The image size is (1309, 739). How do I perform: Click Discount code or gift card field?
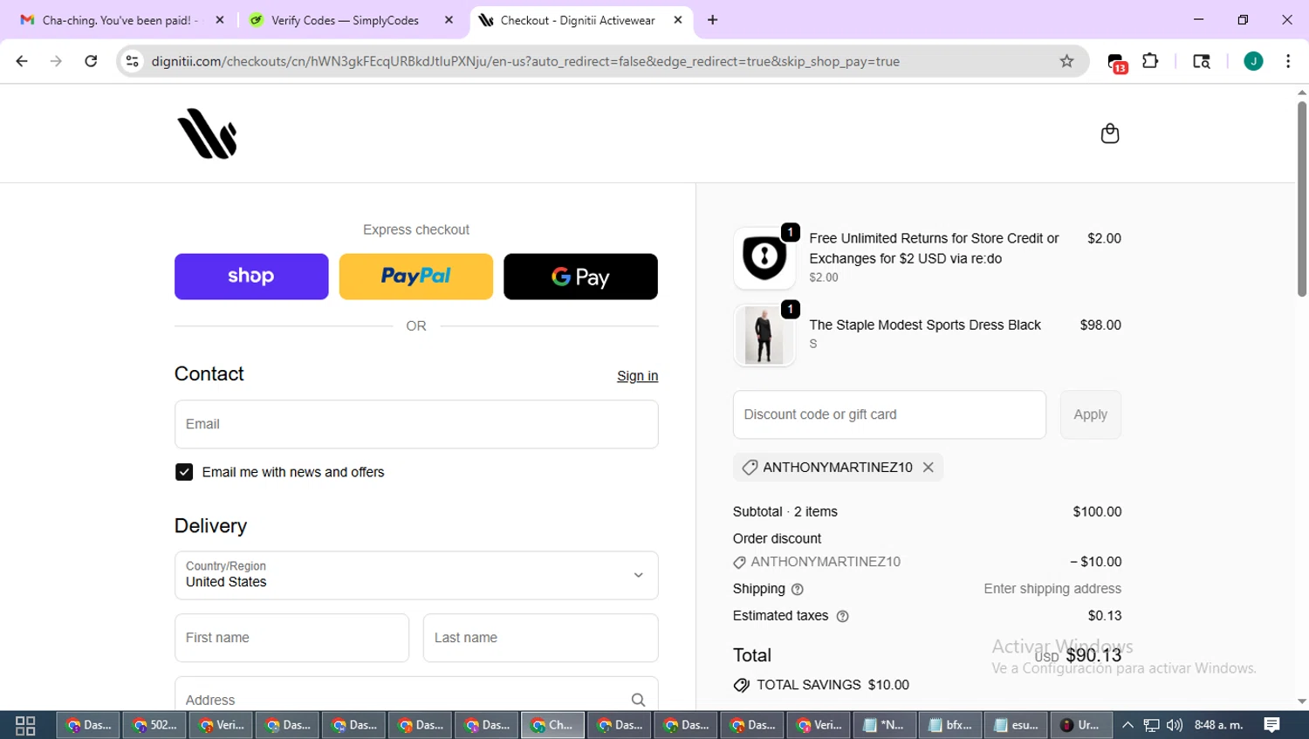[x=889, y=414]
